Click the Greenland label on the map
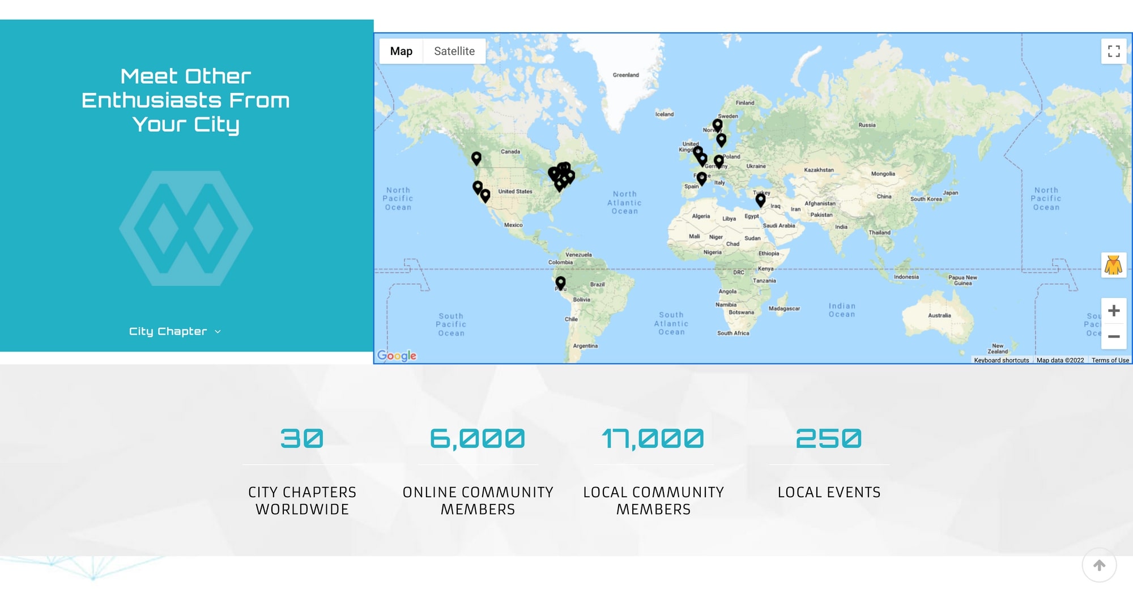The height and width of the screenshot is (594, 1133). click(x=625, y=75)
